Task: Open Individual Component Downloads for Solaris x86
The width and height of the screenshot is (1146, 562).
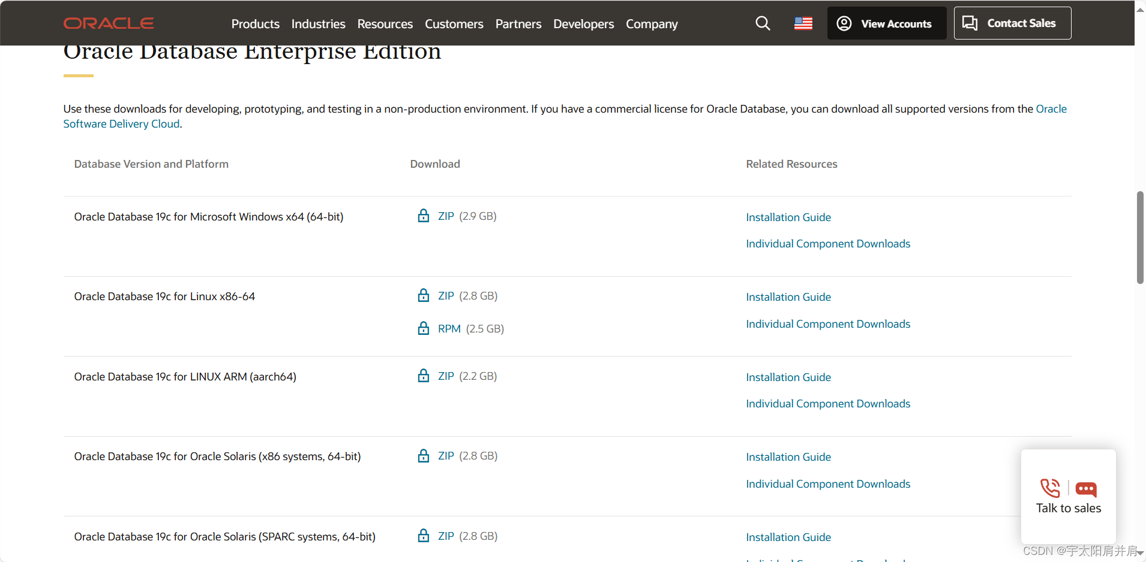Action: pyautogui.click(x=828, y=484)
